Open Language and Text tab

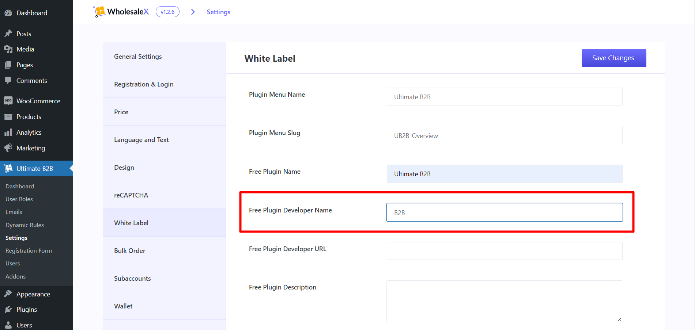click(164, 140)
